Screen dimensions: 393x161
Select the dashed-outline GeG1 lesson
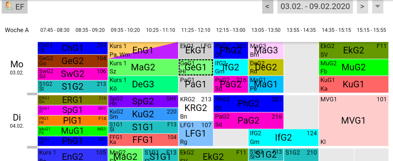196,67
